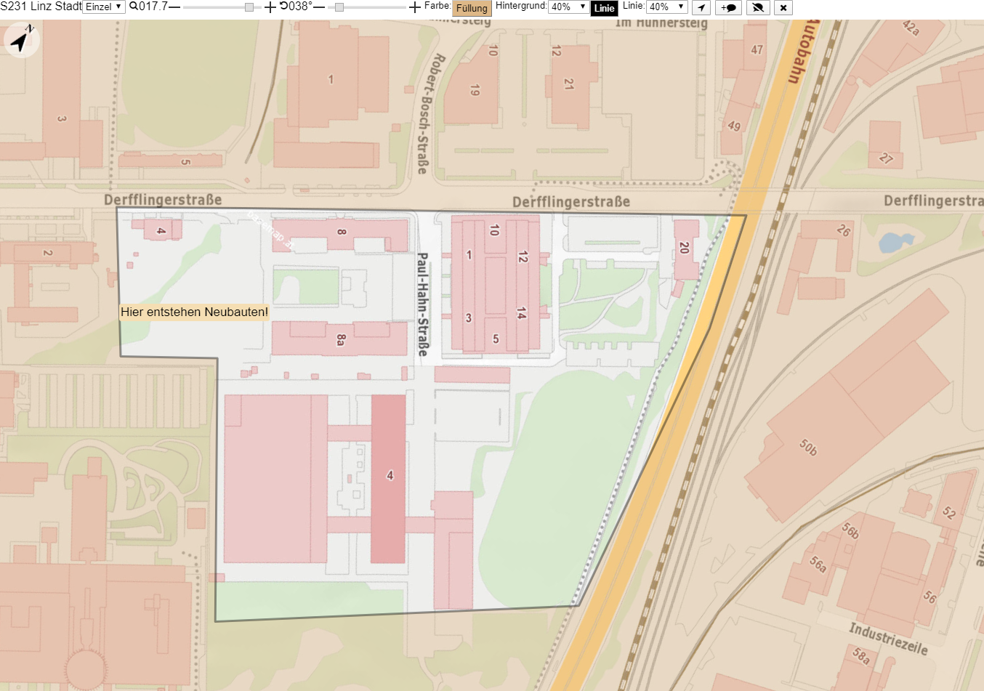Open the Einzel dropdown
This screenshot has height=691, width=984.
(x=104, y=7)
